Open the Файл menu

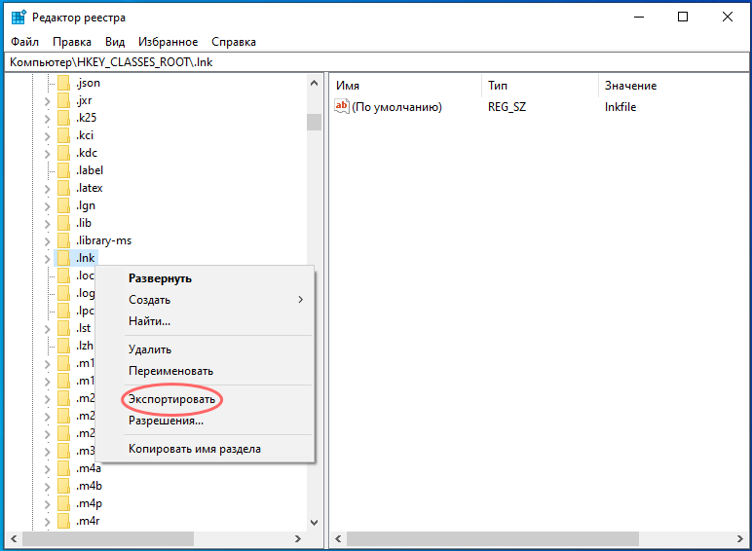[x=25, y=42]
